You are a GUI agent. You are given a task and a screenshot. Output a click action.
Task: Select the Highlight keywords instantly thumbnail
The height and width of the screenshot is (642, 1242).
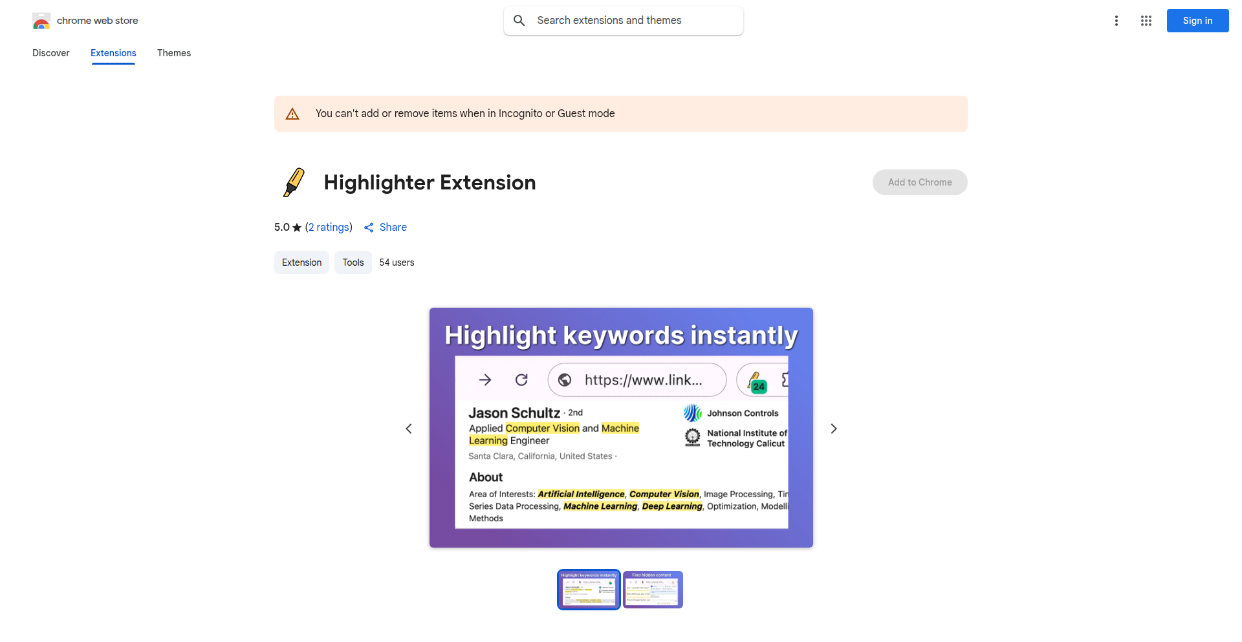tap(589, 590)
